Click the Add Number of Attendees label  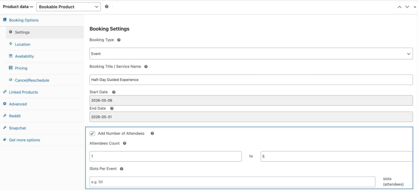[121, 133]
